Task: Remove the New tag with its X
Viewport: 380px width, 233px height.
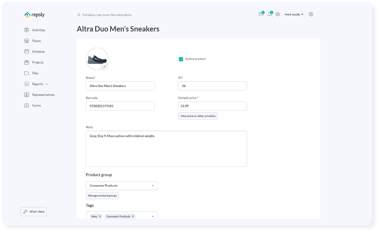Action: click(100, 216)
